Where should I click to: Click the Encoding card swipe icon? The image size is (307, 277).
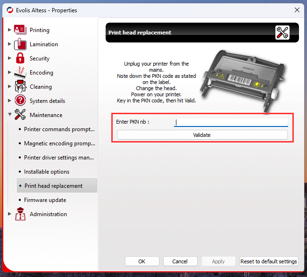click(x=20, y=72)
